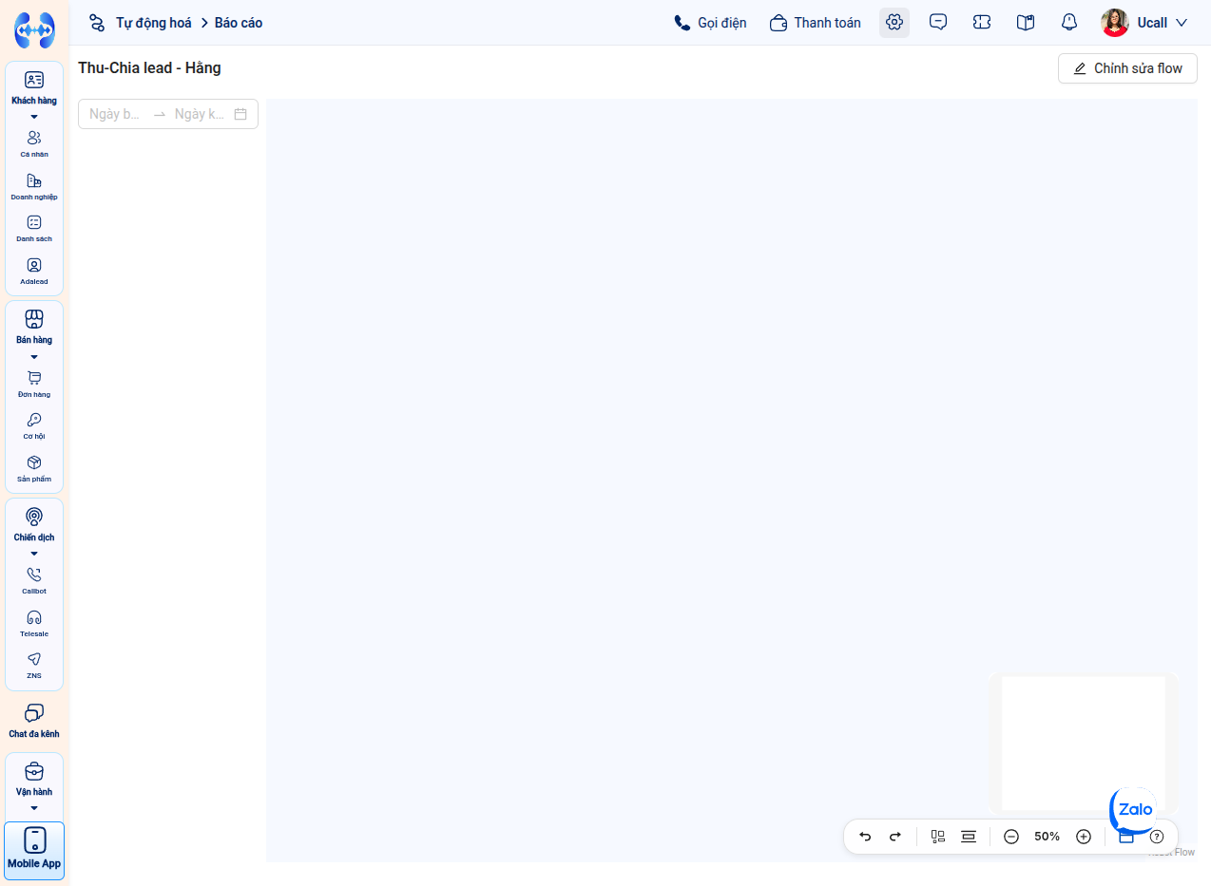Click the automation flow icon in breadcrumb
The image size is (1211, 886).
pos(97,23)
